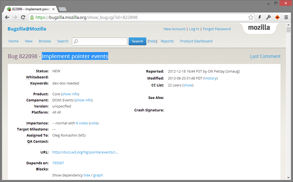Open New in the navigation bar
This screenshot has height=182, width=293.
29,41
